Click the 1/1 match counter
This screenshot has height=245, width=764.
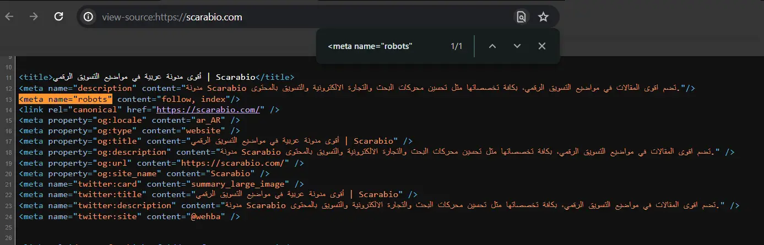[456, 46]
